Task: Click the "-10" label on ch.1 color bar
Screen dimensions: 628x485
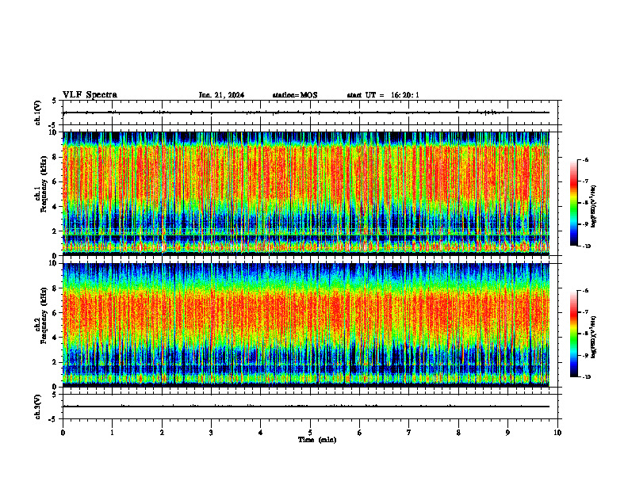Action: coord(586,246)
